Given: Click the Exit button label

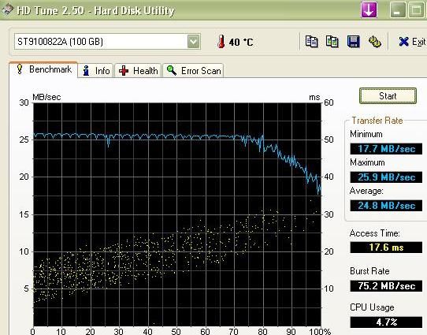Looking at the screenshot, I should pyautogui.click(x=418, y=42).
